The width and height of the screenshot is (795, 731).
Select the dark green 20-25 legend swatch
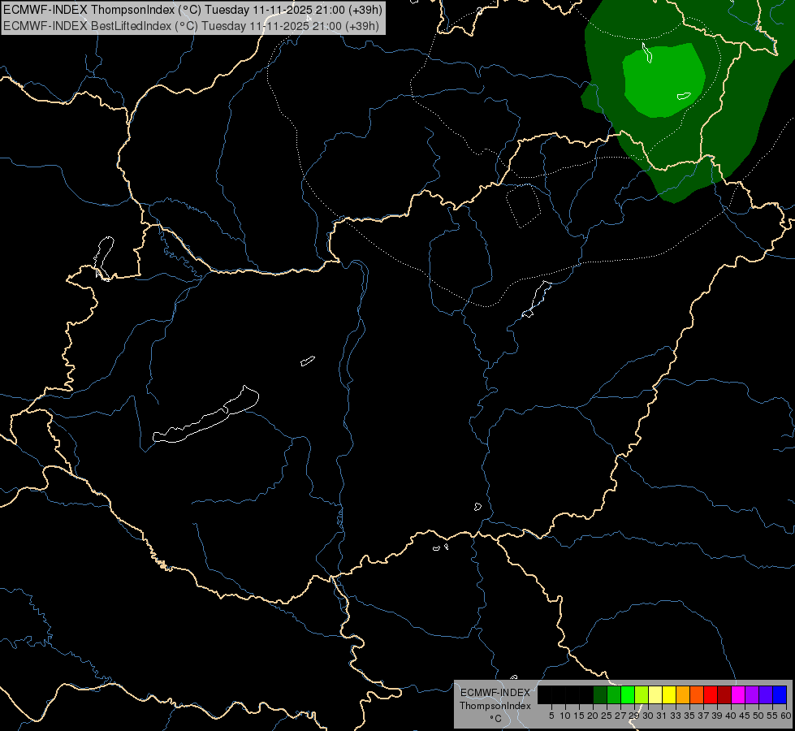coord(600,694)
